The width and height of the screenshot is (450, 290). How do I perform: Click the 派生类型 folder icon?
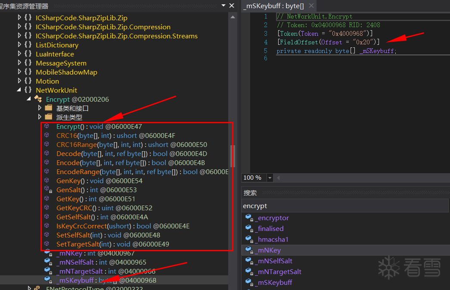tap(49, 117)
